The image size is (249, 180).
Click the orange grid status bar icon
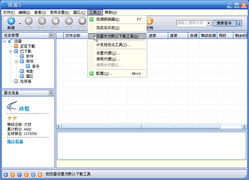(x=12, y=175)
